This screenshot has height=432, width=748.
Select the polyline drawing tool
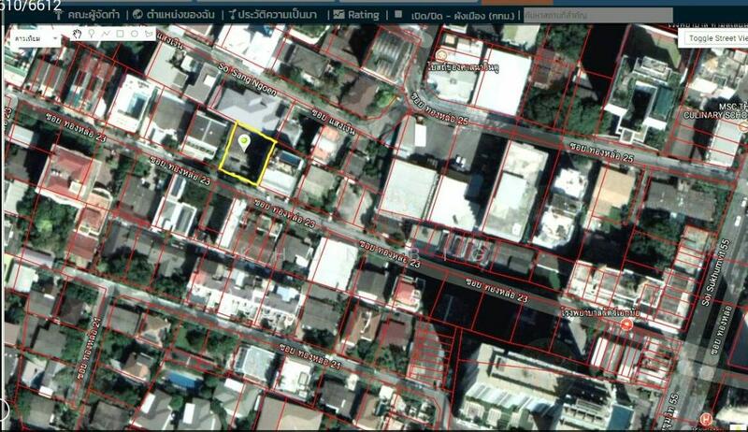pyautogui.click(x=106, y=34)
